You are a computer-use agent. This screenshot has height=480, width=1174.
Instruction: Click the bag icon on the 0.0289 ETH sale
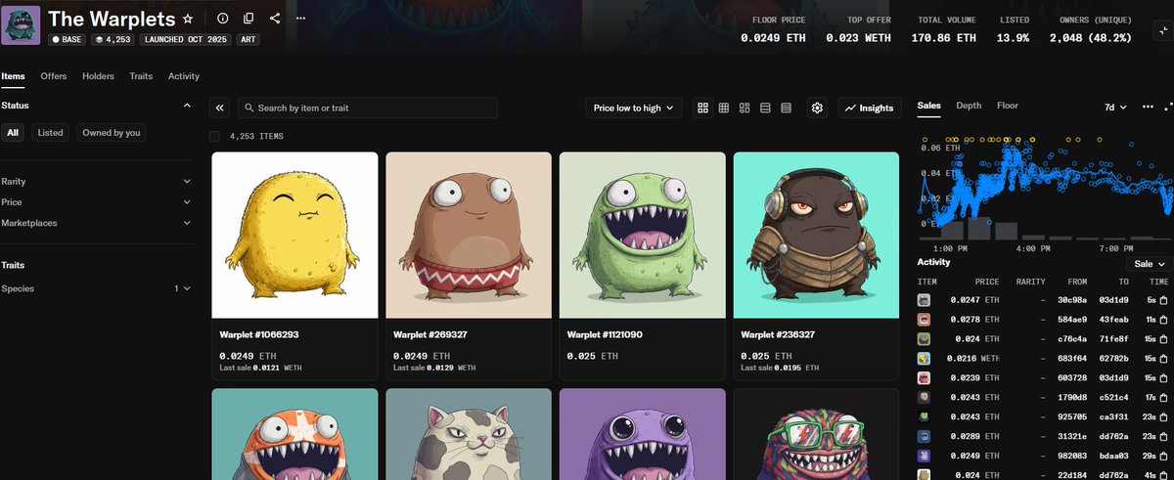click(x=1164, y=436)
